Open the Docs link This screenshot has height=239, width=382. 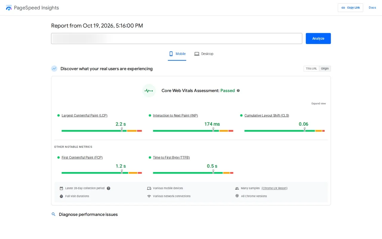pyautogui.click(x=372, y=8)
